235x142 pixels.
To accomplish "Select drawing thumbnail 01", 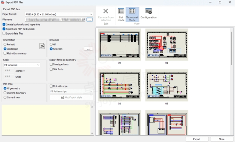I will pyautogui.click(x=167, y=45).
